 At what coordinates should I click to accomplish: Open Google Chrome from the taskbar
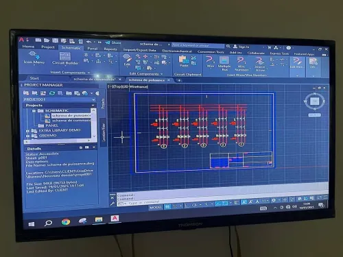click(66, 222)
